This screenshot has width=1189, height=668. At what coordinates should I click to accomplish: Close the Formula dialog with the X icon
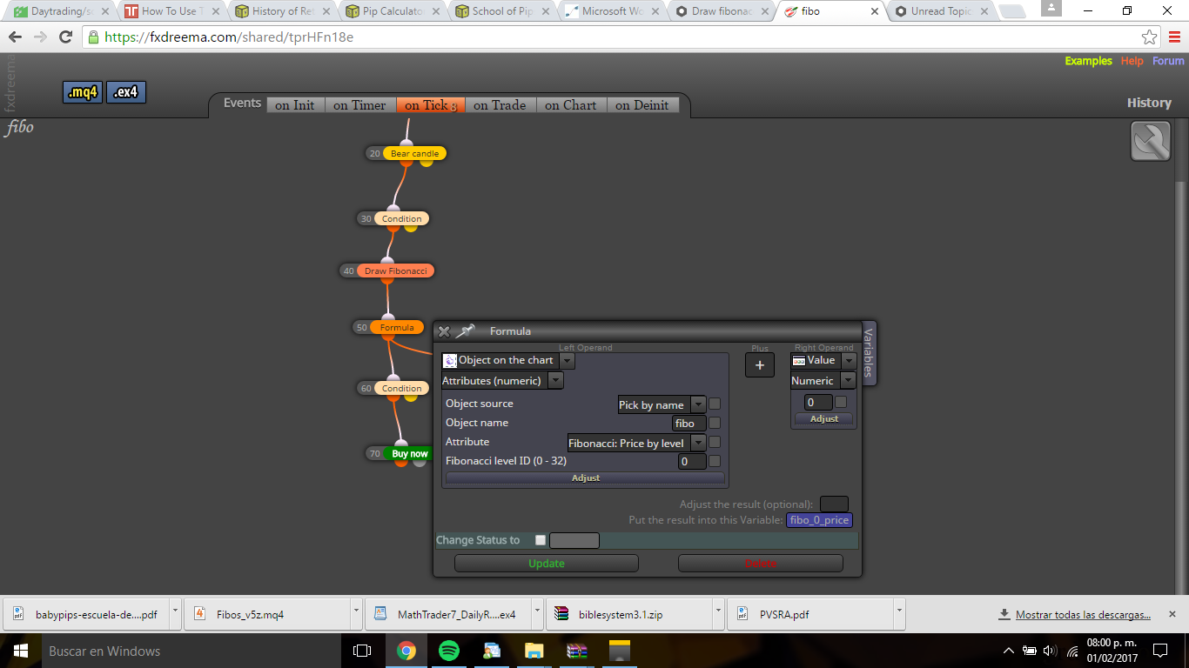444,331
